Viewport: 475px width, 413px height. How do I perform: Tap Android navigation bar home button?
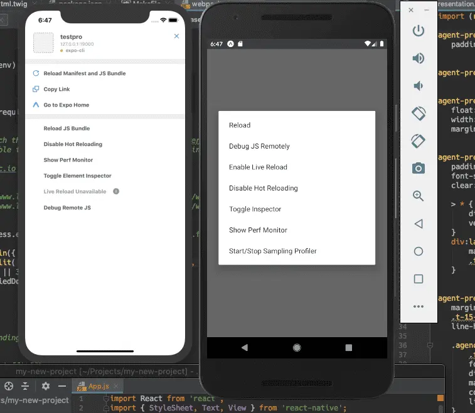point(297,348)
